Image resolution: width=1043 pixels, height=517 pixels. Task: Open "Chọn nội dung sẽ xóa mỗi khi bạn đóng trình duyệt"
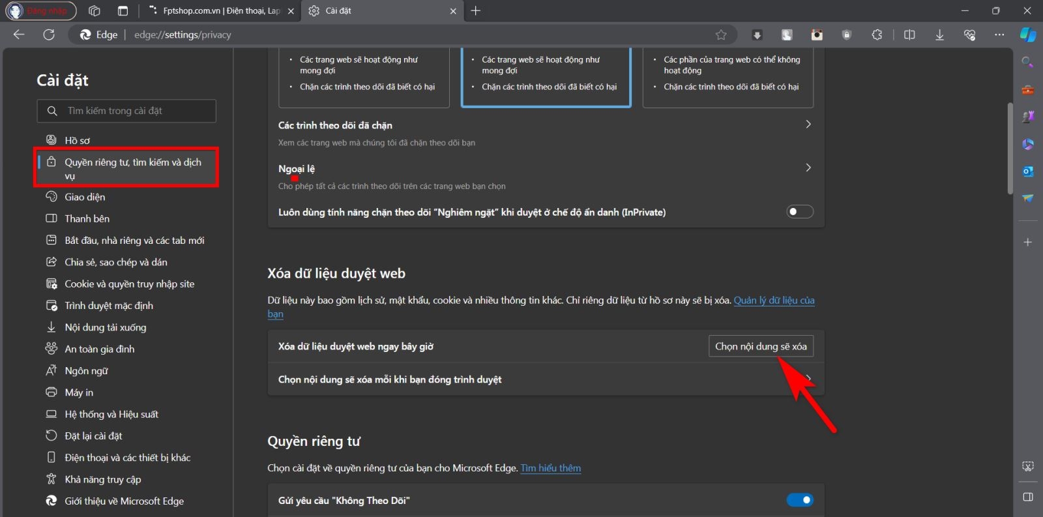pyautogui.click(x=545, y=379)
